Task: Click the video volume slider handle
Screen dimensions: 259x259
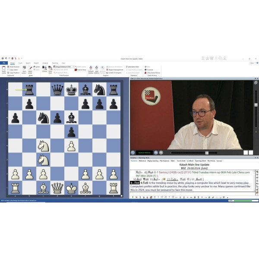Action: tap(256, 105)
